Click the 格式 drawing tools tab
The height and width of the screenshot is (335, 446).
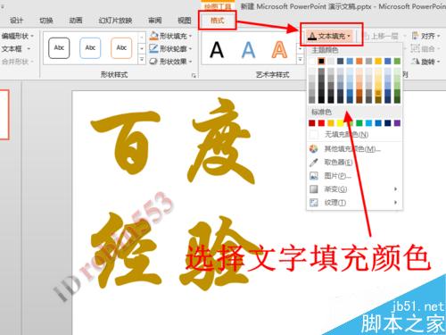pyautogui.click(x=218, y=21)
